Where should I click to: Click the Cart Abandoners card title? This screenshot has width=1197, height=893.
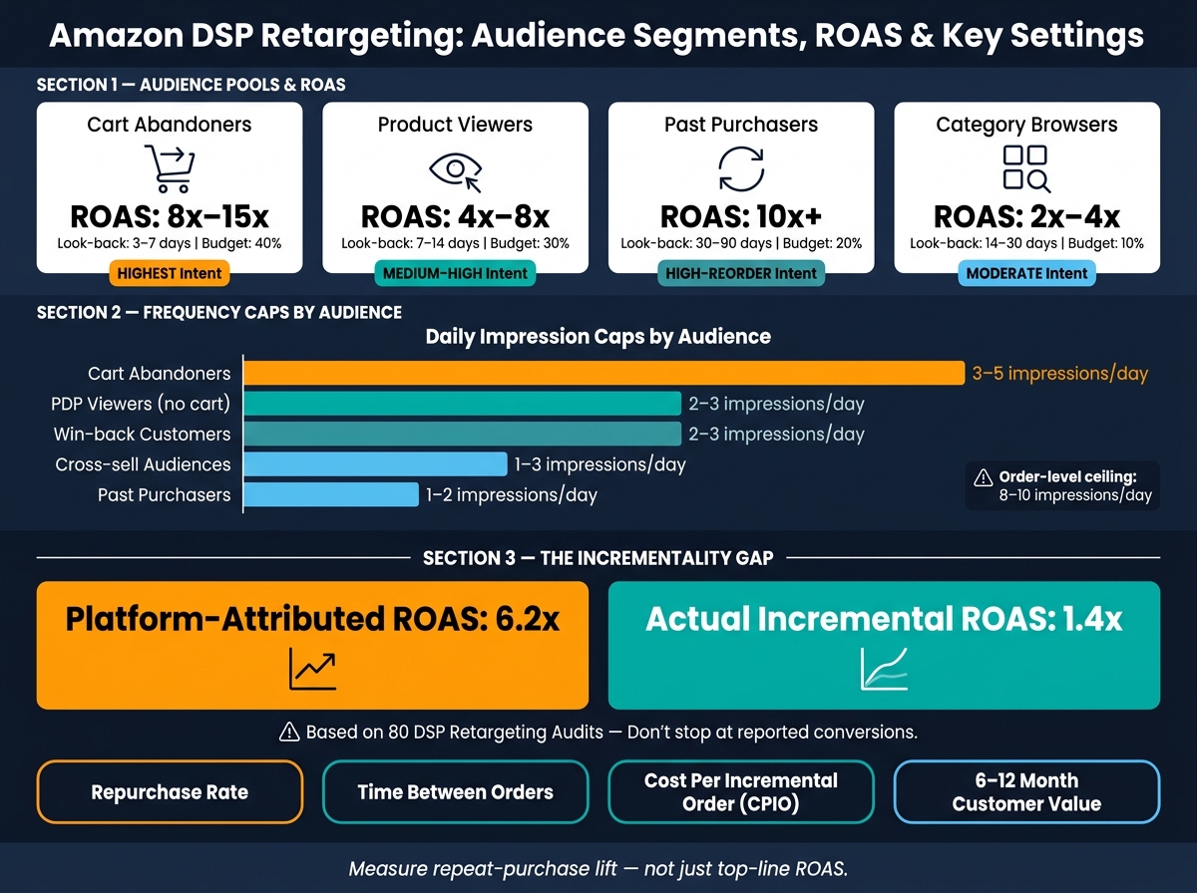tap(170, 125)
